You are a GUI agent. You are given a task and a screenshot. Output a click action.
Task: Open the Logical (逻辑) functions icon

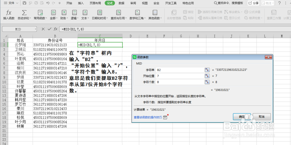pyautogui.click(x=74, y=12)
